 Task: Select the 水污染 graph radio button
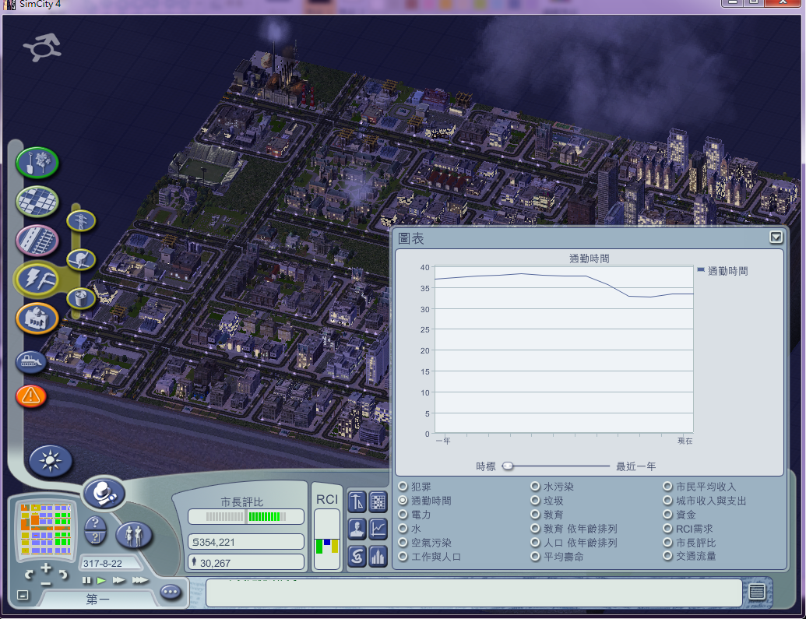point(535,487)
